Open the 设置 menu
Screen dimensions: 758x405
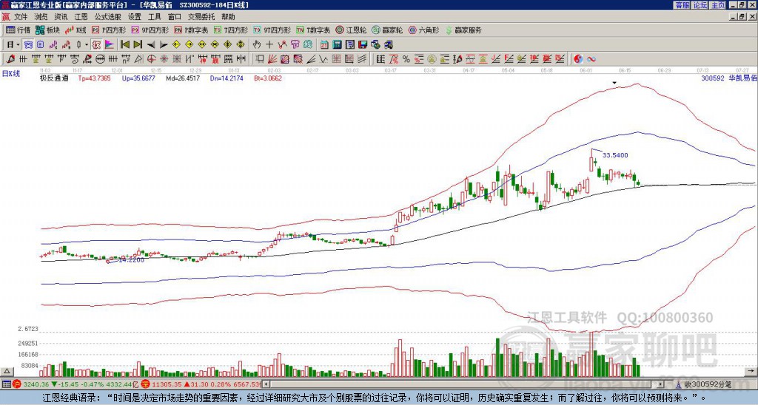coord(135,17)
